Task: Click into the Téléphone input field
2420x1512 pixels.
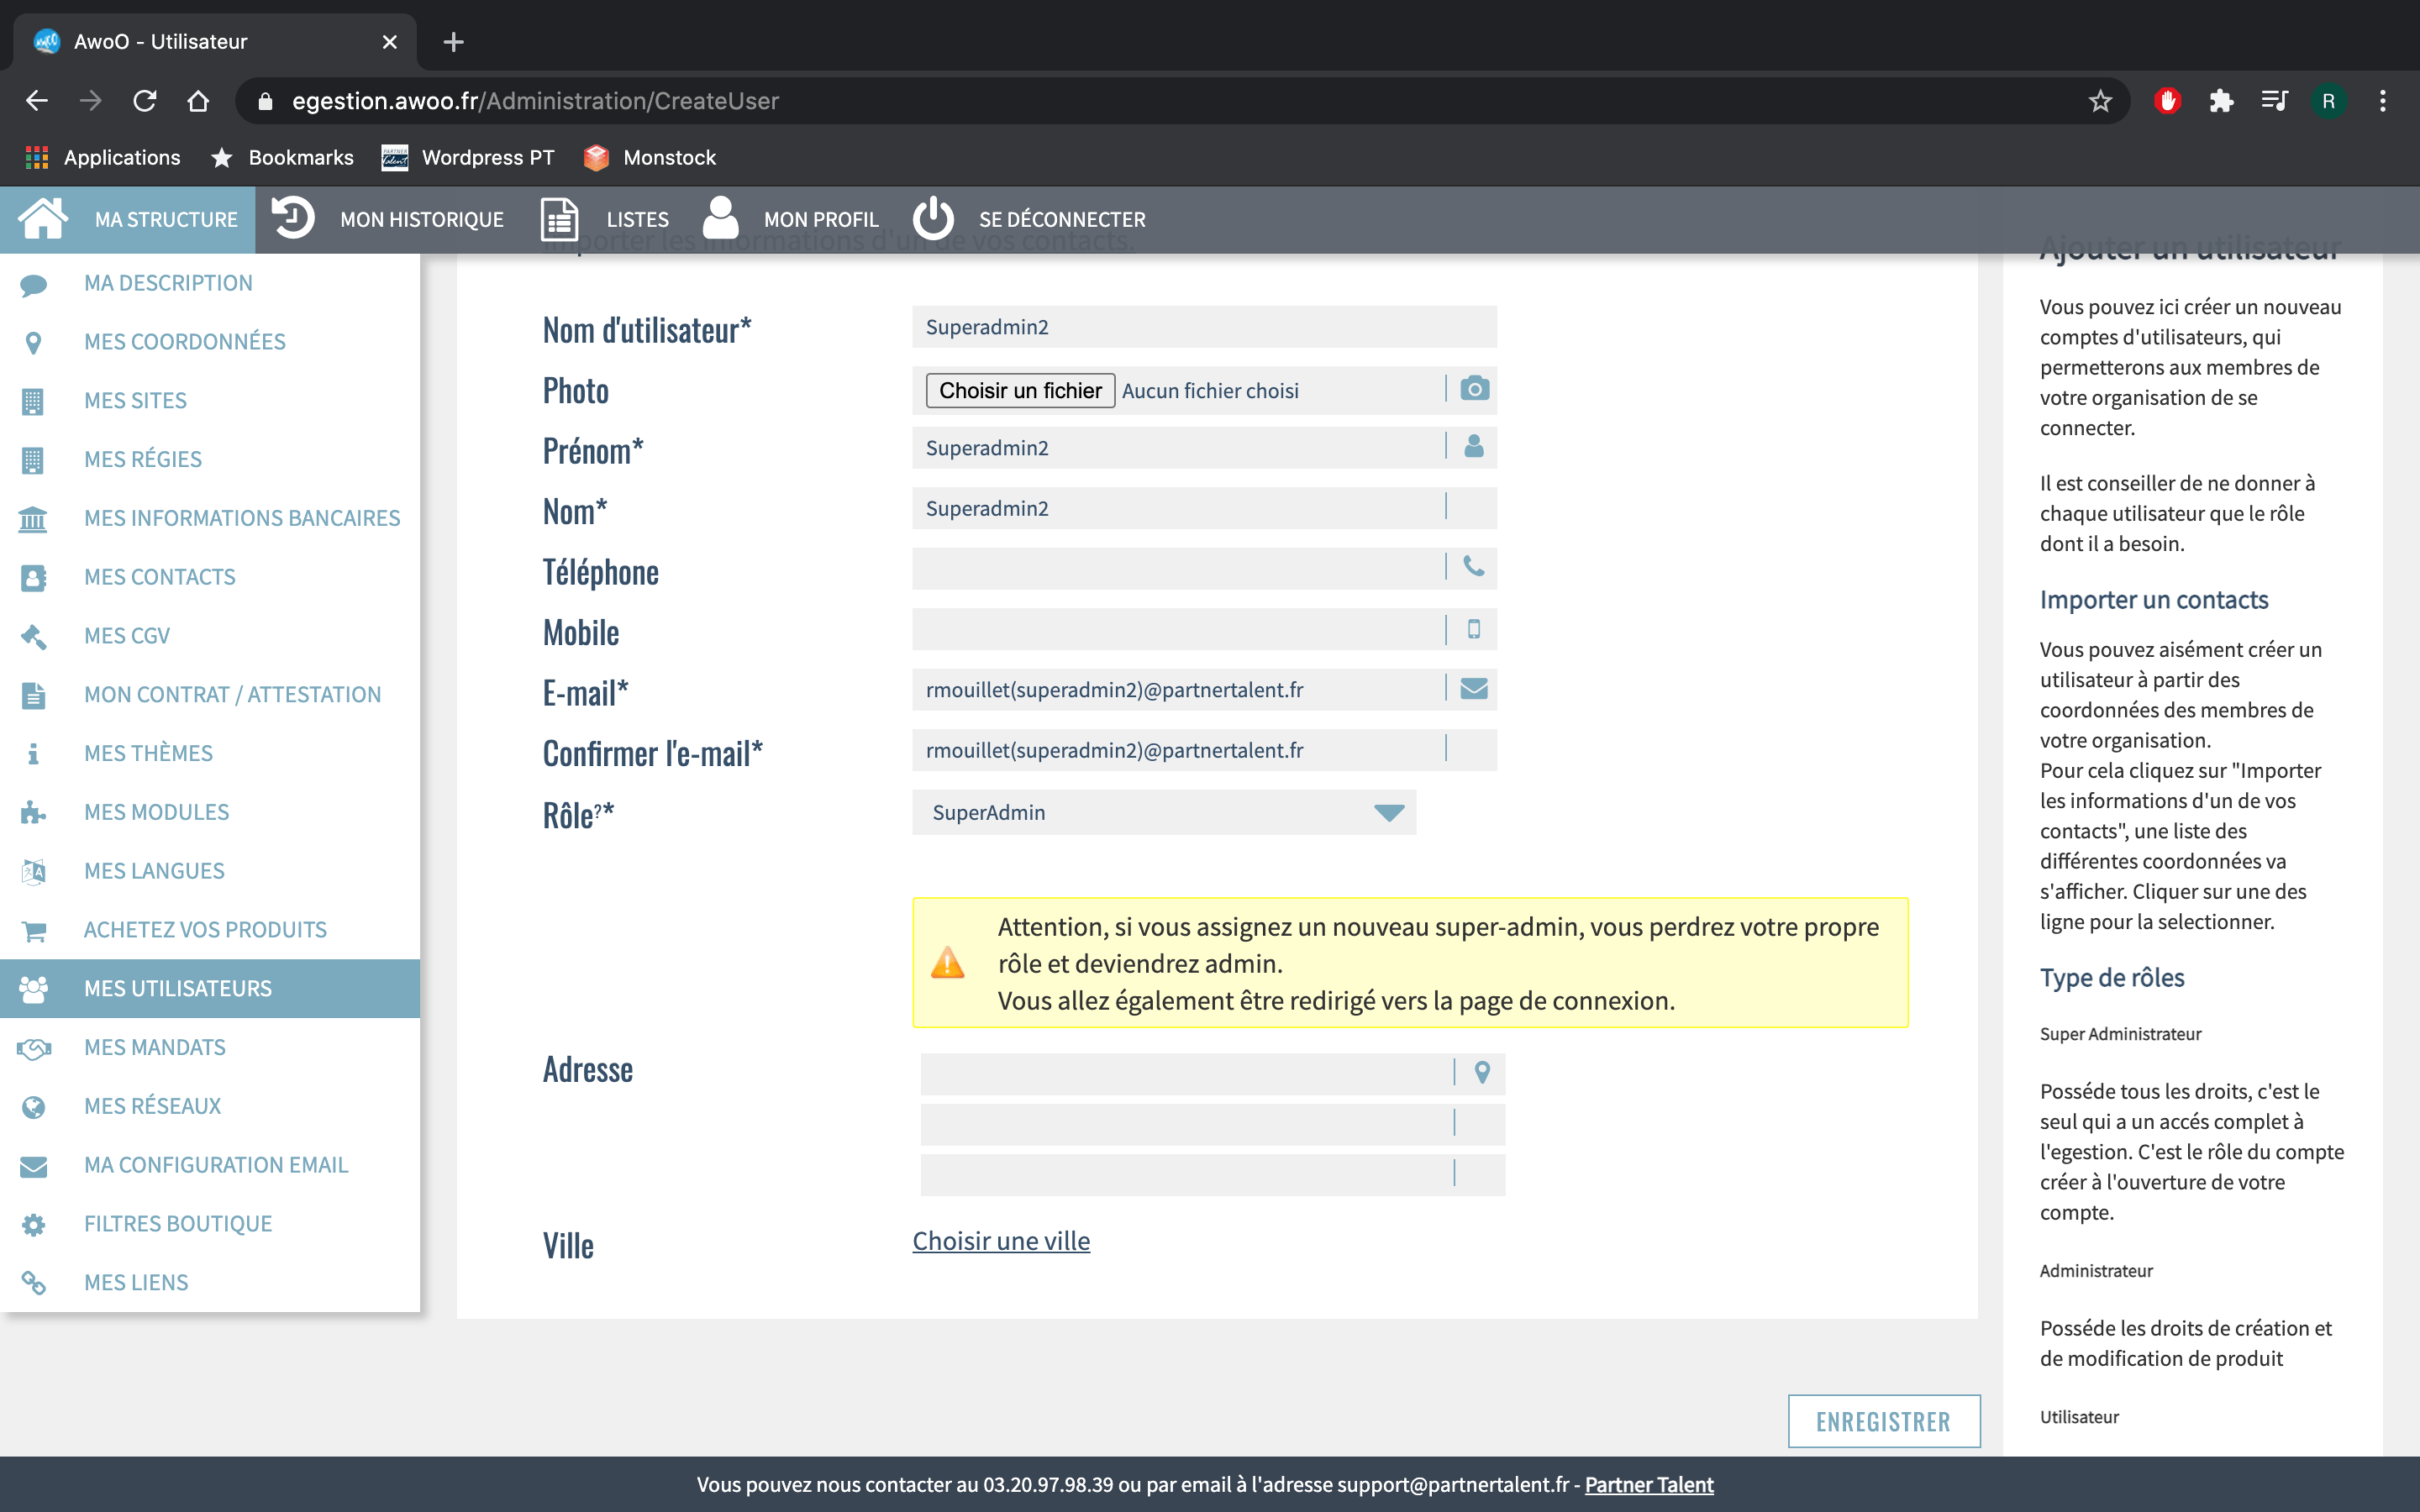Action: (x=1175, y=568)
